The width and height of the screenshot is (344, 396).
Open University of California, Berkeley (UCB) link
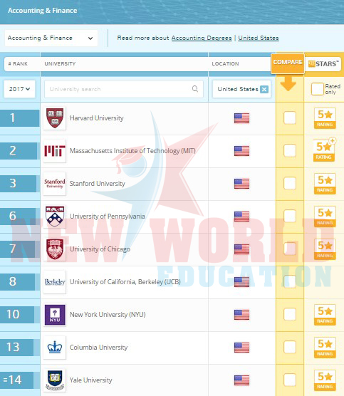click(125, 282)
